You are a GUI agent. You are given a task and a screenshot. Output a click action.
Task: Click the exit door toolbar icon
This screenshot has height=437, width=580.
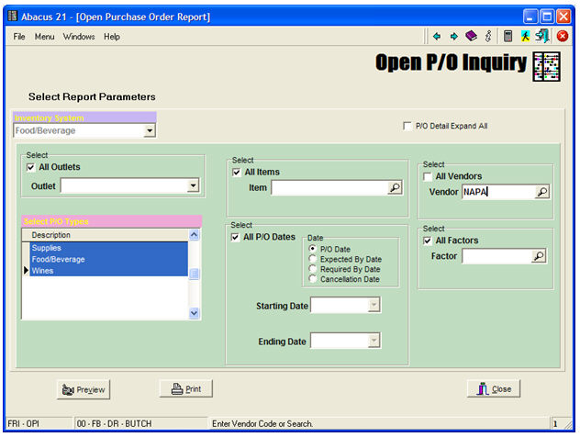point(542,37)
